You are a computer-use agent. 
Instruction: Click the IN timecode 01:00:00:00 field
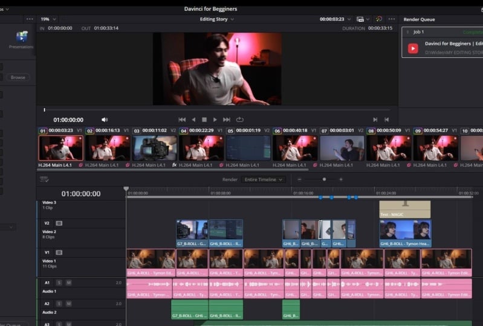tap(60, 28)
